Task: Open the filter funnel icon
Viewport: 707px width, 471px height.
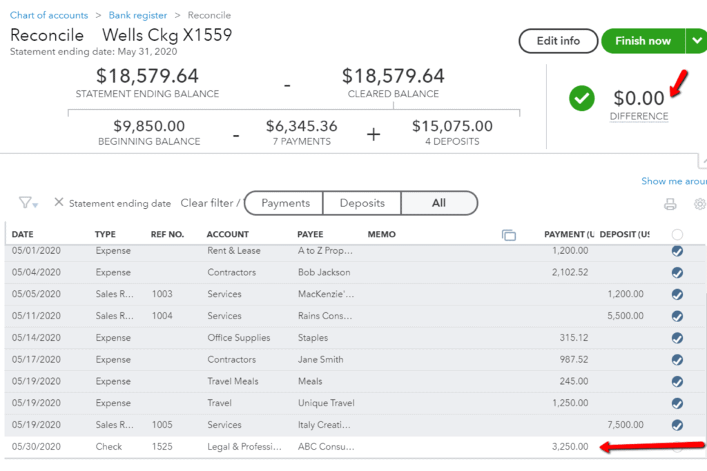Action: click(28, 203)
